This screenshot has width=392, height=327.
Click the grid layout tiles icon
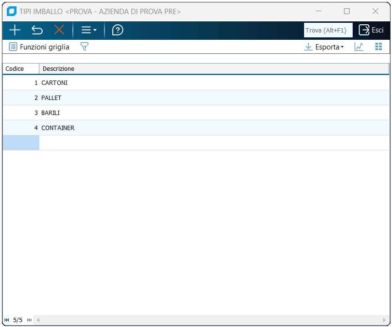tap(378, 47)
